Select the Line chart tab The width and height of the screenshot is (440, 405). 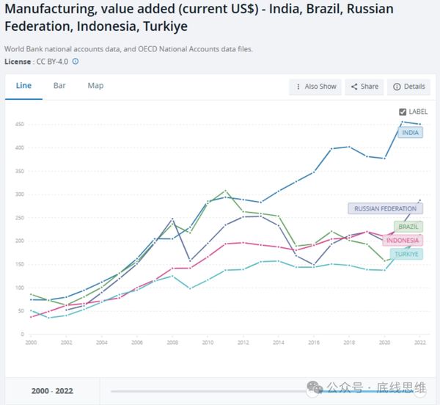tap(23, 85)
